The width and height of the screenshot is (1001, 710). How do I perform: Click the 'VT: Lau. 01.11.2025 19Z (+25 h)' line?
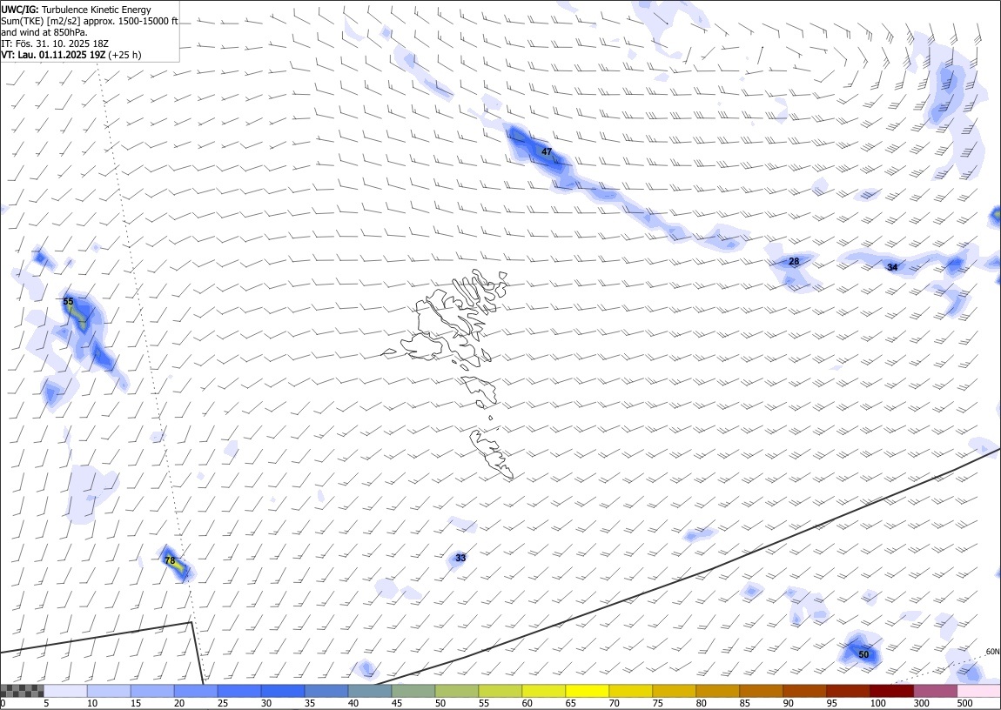[x=71, y=55]
